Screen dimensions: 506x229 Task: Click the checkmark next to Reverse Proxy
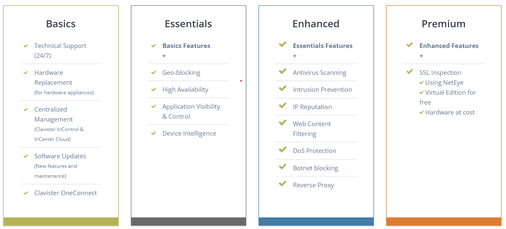click(283, 184)
